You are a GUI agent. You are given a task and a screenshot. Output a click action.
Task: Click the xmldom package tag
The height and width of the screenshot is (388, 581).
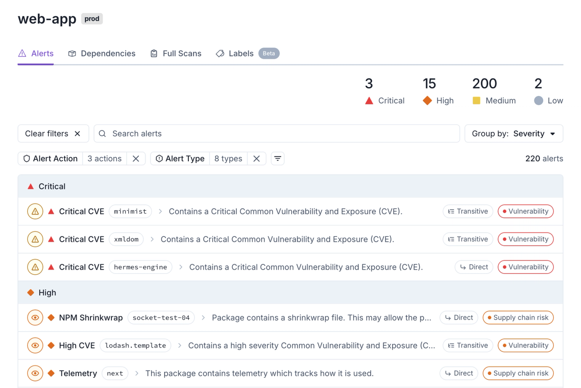click(x=126, y=239)
